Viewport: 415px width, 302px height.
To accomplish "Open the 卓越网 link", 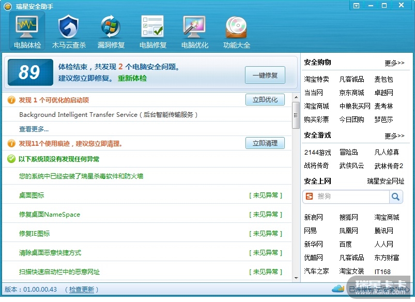I will [x=384, y=93].
